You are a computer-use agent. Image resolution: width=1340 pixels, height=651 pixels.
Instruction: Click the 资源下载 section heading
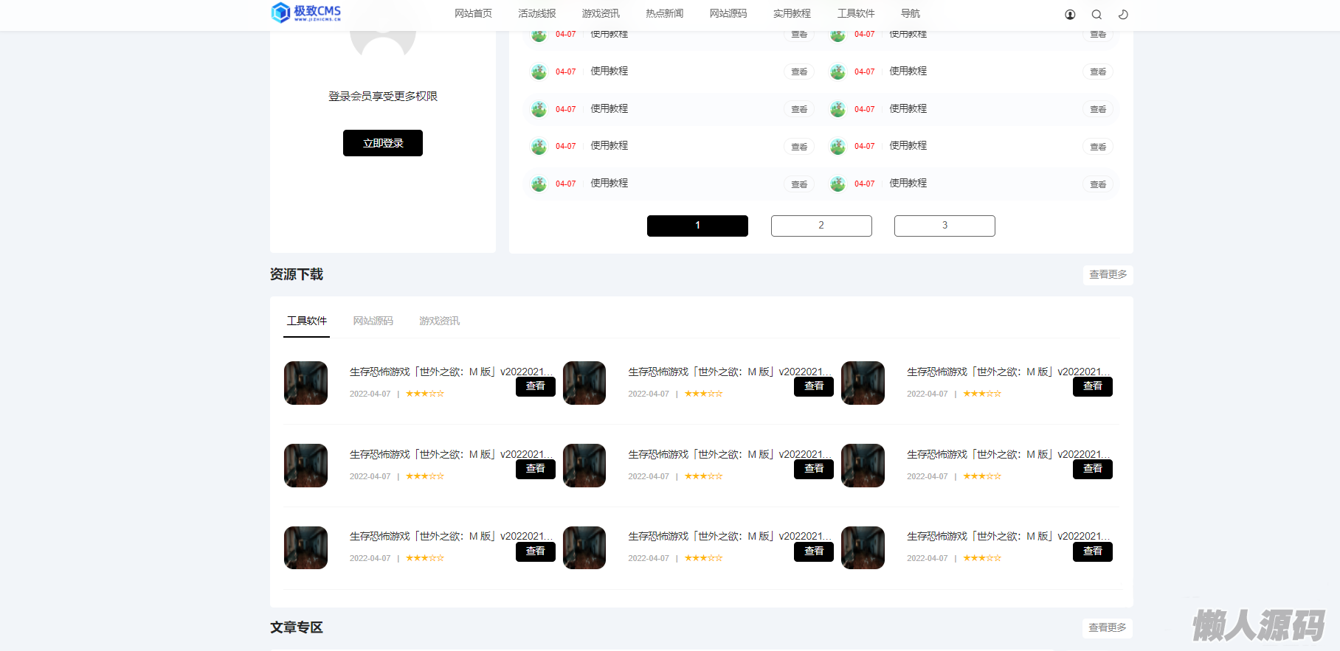tap(297, 274)
